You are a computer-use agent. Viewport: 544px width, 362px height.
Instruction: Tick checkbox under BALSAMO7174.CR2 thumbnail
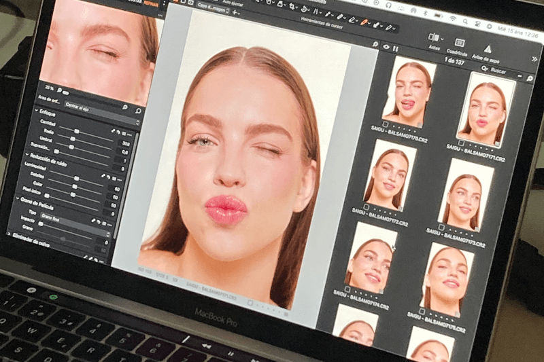point(347,289)
